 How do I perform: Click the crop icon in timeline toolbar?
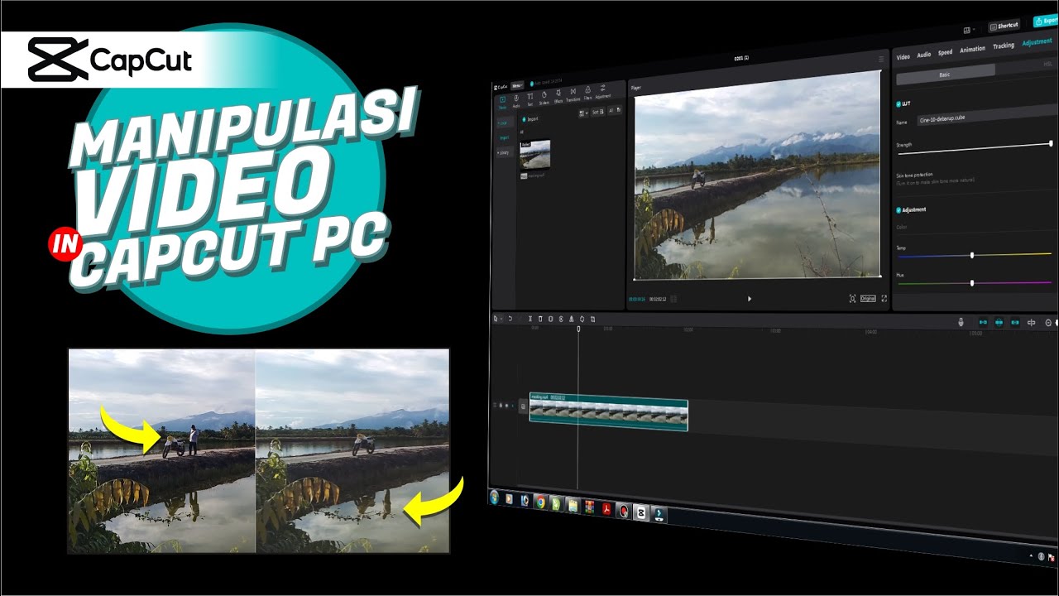(592, 319)
